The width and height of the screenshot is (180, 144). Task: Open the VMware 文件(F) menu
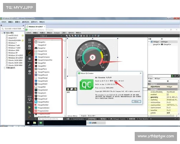point(4,22)
